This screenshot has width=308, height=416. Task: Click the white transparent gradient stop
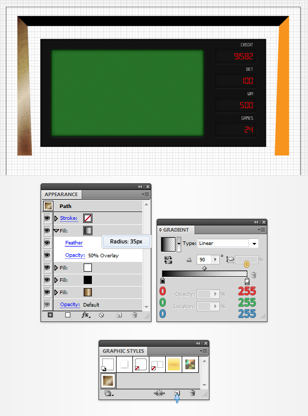(x=247, y=281)
